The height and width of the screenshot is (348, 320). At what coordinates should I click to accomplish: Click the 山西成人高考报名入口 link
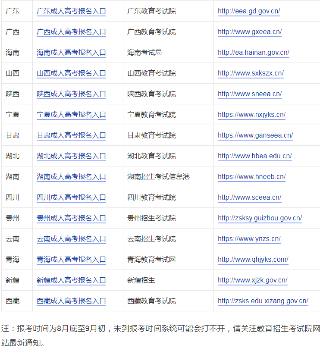pyautogui.click(x=71, y=73)
